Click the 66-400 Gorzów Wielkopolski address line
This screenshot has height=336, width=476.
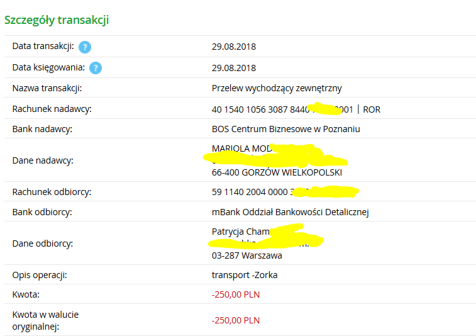pos(277,172)
